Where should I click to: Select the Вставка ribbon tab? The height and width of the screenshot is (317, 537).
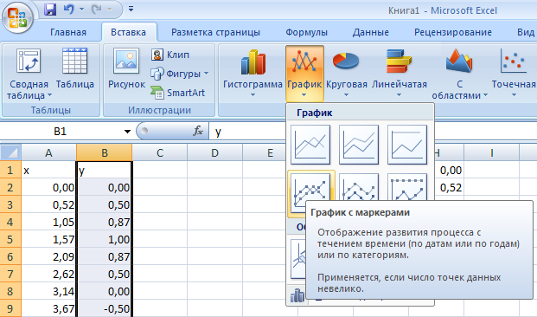pyautogui.click(x=129, y=32)
